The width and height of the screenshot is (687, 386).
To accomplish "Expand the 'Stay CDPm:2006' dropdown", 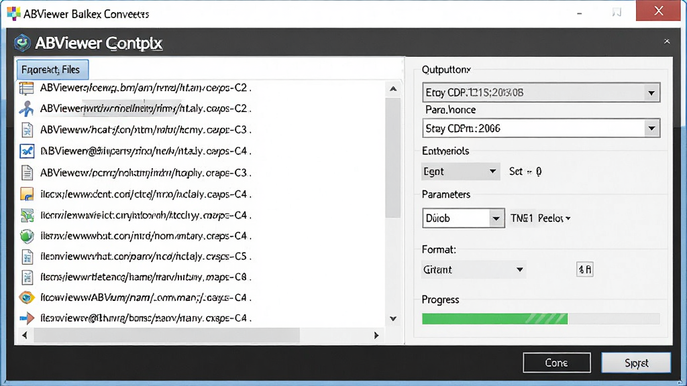I will tap(541, 128).
